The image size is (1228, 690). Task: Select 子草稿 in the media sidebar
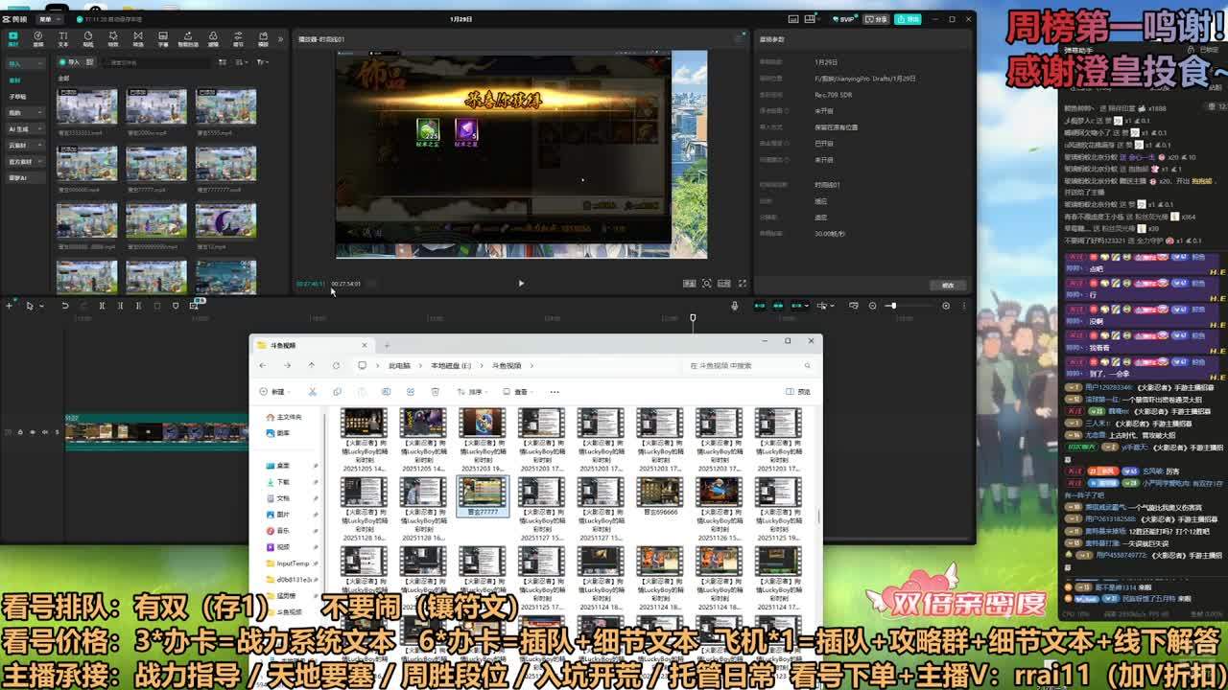click(17, 97)
